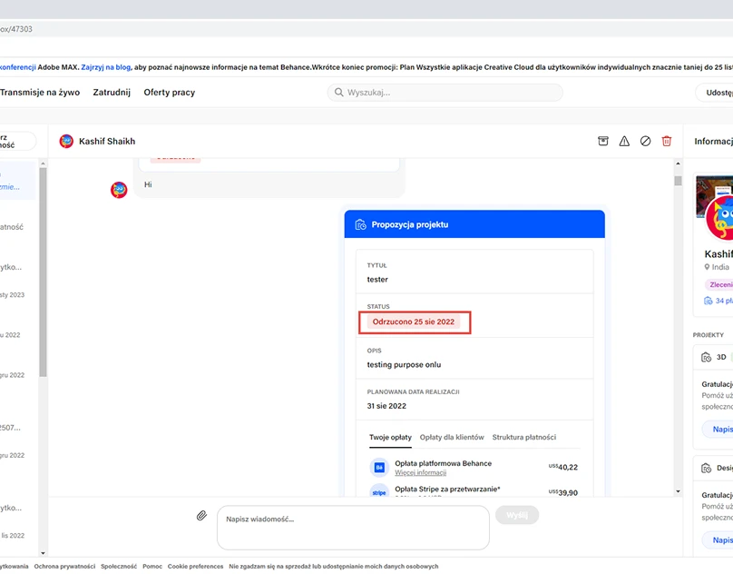Viewport: 733px width, 574px height.
Task: Click the block user circle icon
Action: point(645,141)
